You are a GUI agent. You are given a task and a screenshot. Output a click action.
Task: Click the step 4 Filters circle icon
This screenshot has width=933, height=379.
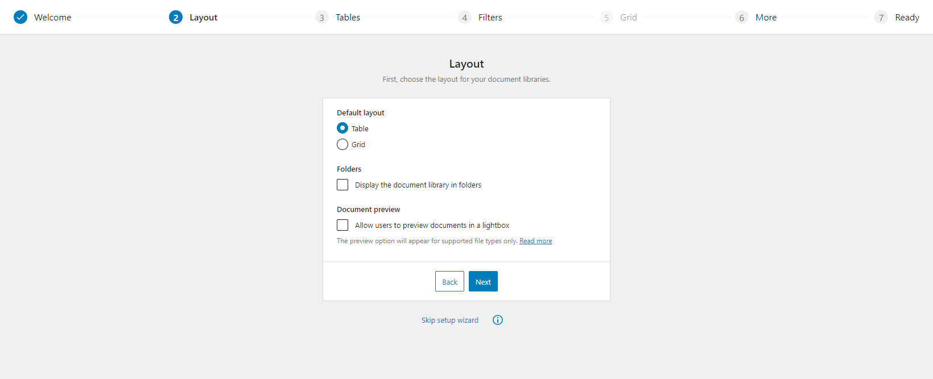click(x=464, y=17)
